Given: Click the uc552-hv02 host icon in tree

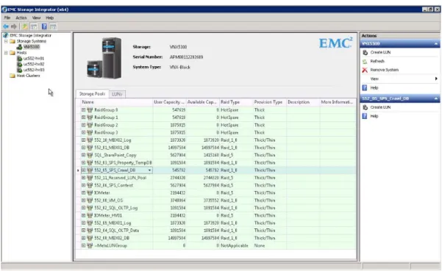Looking at the screenshot, I should point(19,64).
